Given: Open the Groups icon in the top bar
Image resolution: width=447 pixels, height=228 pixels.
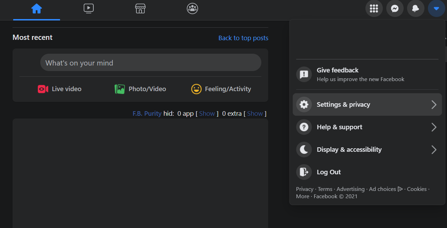Looking at the screenshot, I should [192, 9].
